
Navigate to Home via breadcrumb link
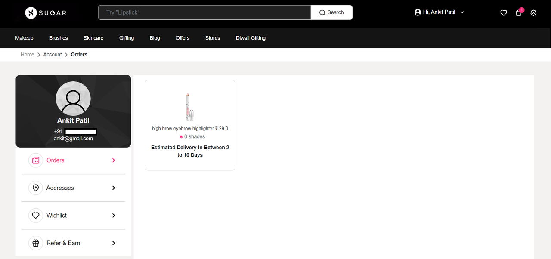[27, 54]
